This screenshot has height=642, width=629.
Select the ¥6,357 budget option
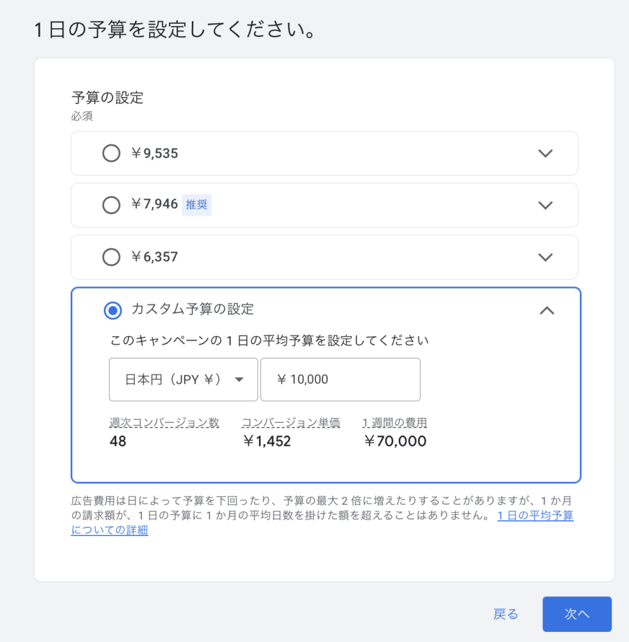pos(111,257)
